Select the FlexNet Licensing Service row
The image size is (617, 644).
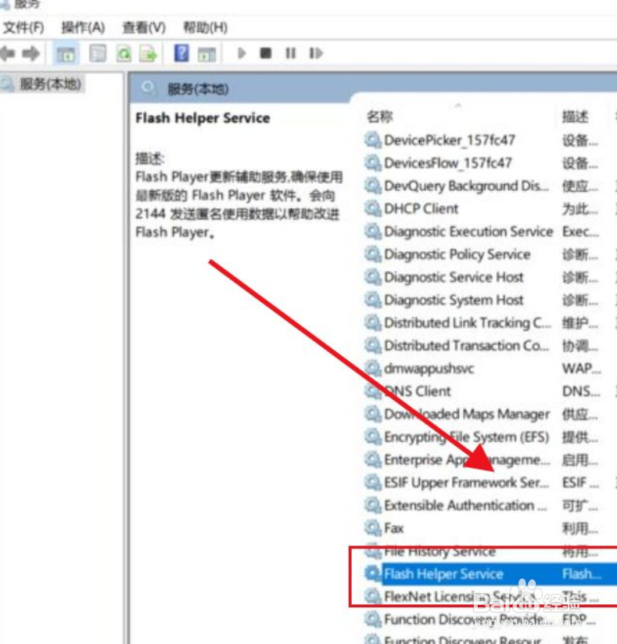[460, 596]
